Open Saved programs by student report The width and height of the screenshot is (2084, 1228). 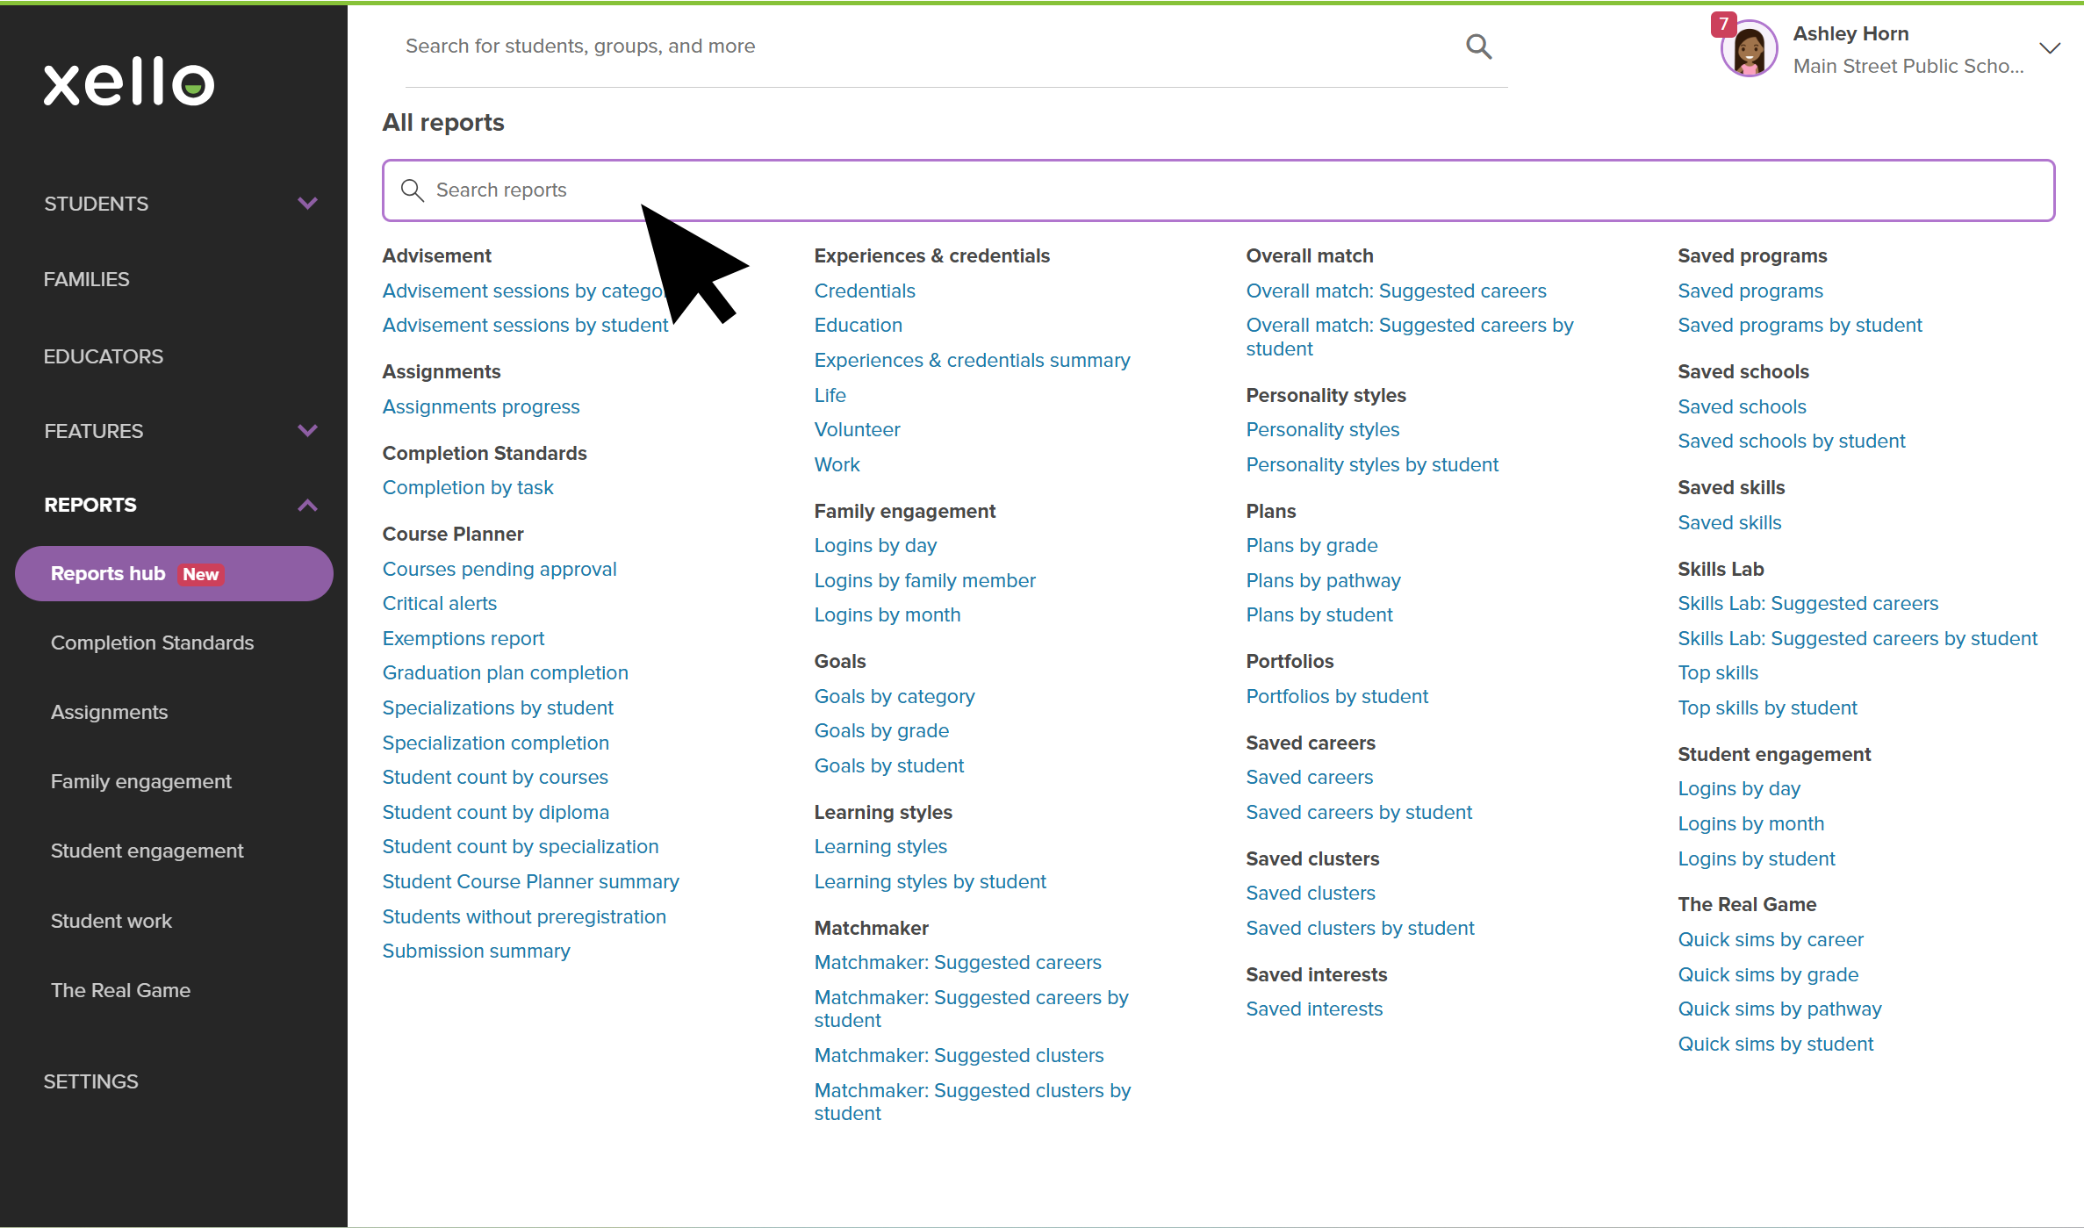click(x=1800, y=325)
